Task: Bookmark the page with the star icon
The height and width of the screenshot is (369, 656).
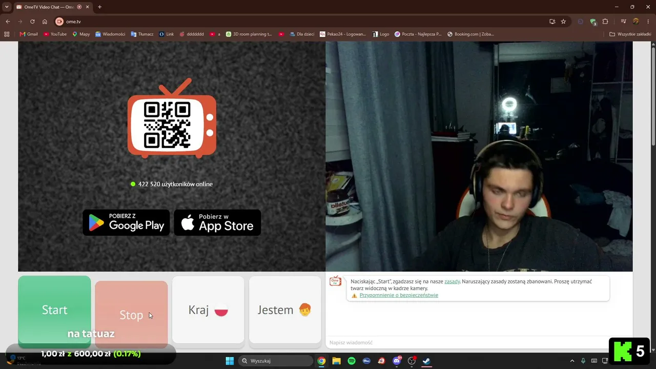Action: pos(563,22)
